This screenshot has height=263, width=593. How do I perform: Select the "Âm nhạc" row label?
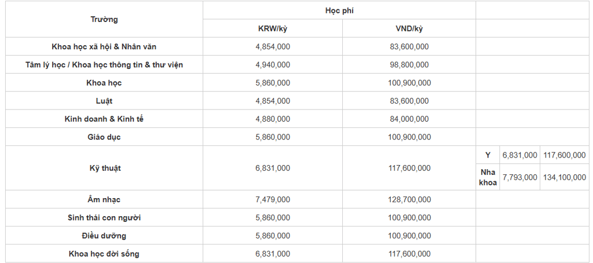tap(104, 199)
